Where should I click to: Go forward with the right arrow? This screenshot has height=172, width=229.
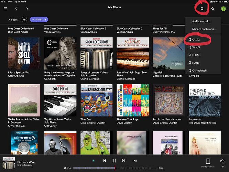pyautogui.click(x=27, y=9)
